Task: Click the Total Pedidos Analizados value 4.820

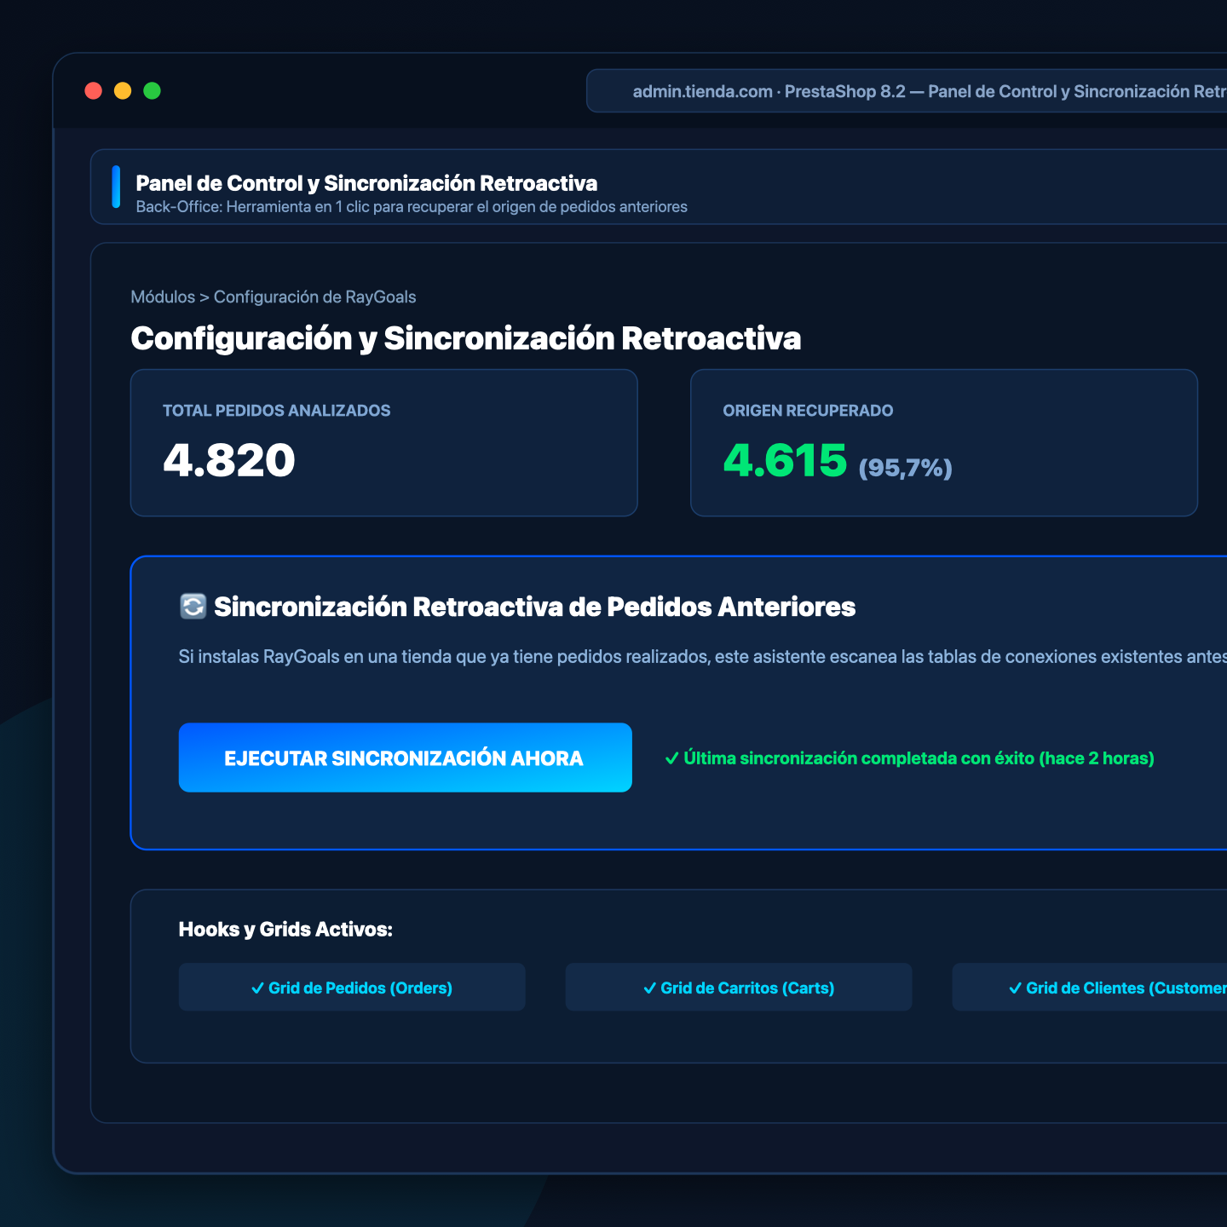Action: 229,460
